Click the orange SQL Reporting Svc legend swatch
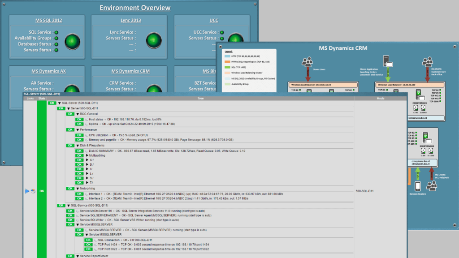This screenshot has height=258, width=459. click(227, 62)
